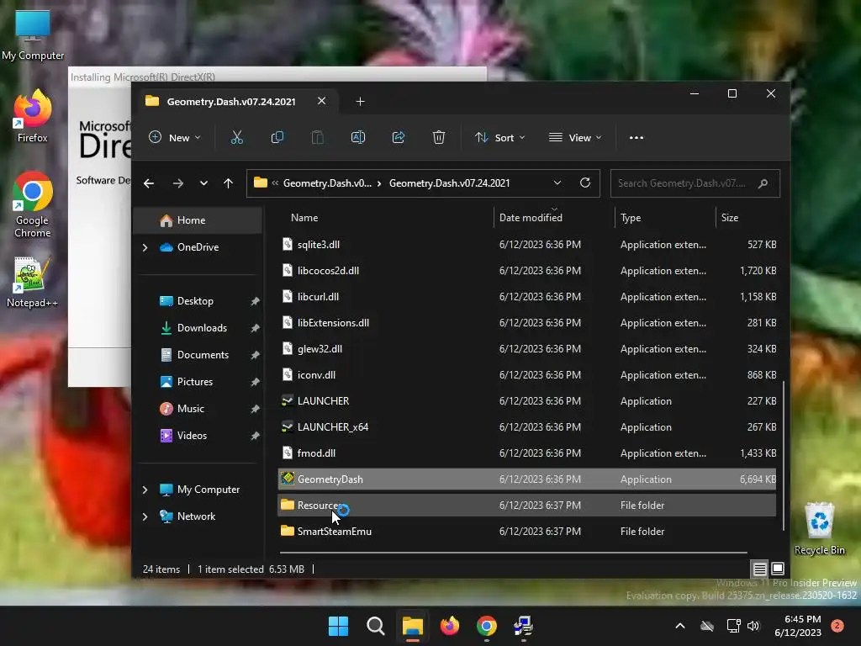Select Home in the navigation pane
Image resolution: width=861 pixels, height=646 pixels.
click(x=198, y=220)
